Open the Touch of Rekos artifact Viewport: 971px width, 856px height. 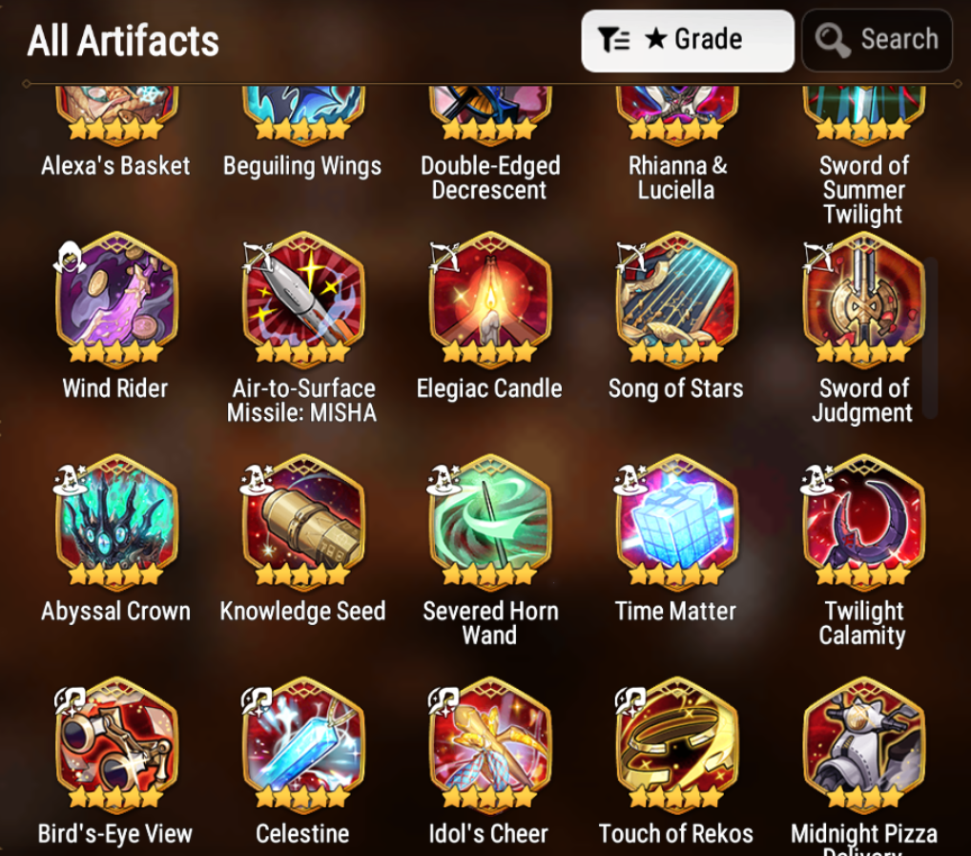pos(677,744)
